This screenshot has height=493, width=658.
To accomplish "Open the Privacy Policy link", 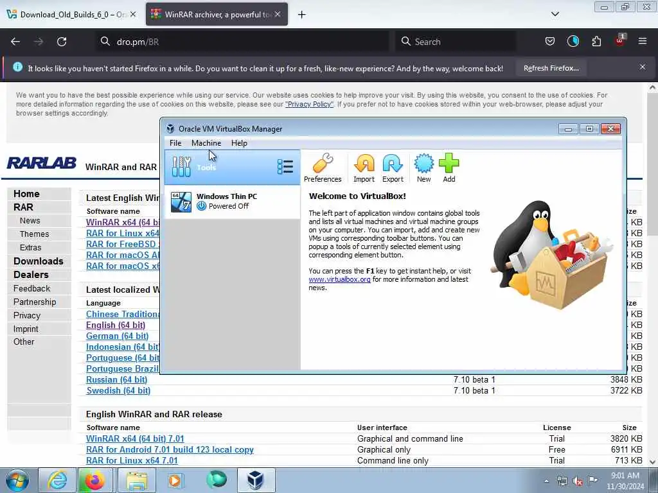I will click(x=309, y=104).
